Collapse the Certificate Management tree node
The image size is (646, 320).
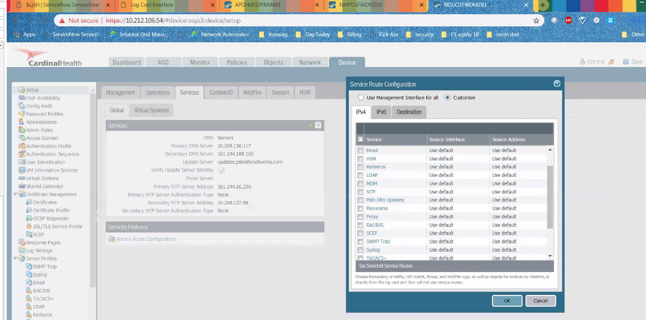pos(16,194)
